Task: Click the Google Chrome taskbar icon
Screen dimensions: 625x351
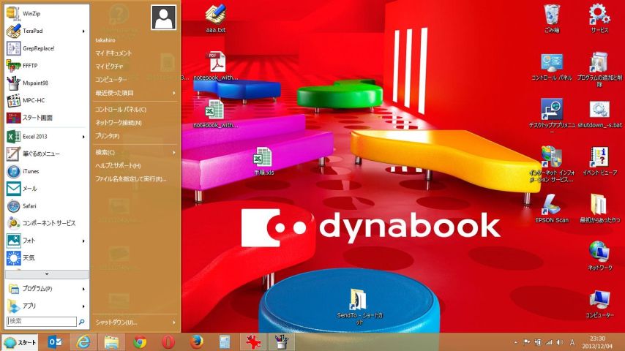Action: pos(141,341)
